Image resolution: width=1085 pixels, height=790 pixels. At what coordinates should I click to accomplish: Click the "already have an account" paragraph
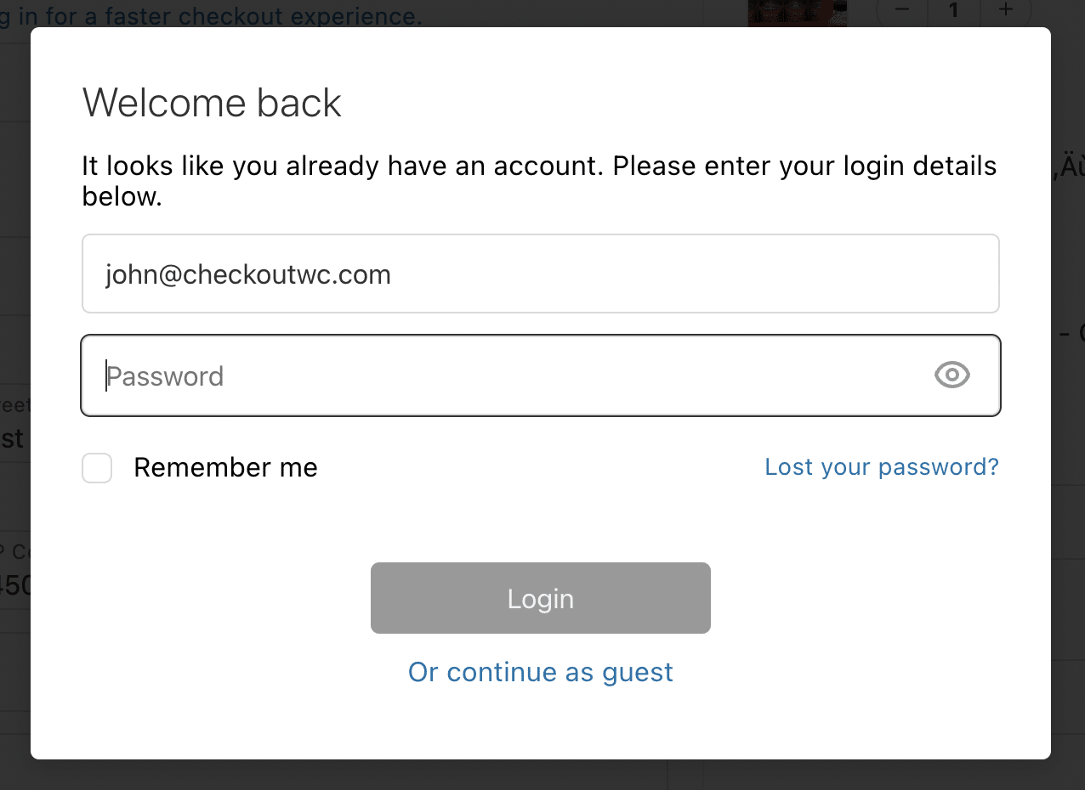coord(539,181)
